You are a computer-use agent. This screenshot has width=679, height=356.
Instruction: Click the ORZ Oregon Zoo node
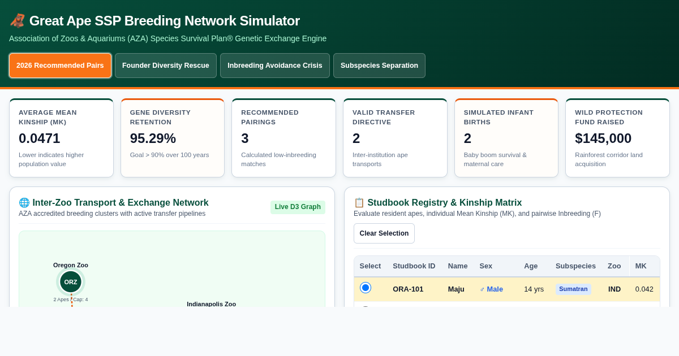coord(71,281)
